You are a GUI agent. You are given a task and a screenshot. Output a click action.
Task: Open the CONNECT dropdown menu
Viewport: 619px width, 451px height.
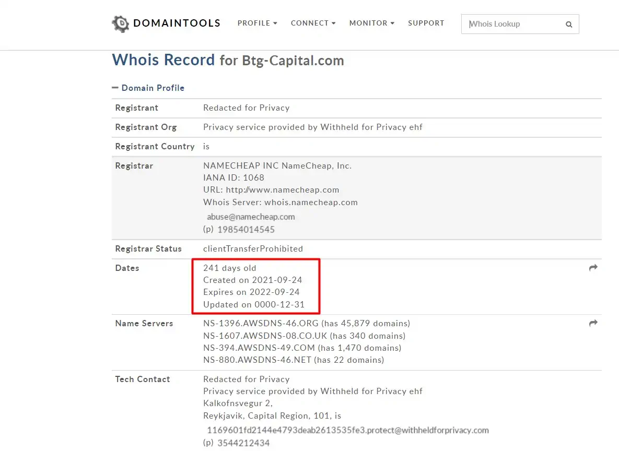[x=313, y=23]
